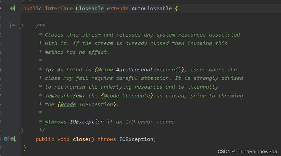
Task: Click the closing brace of the interface
Action: 25,148
